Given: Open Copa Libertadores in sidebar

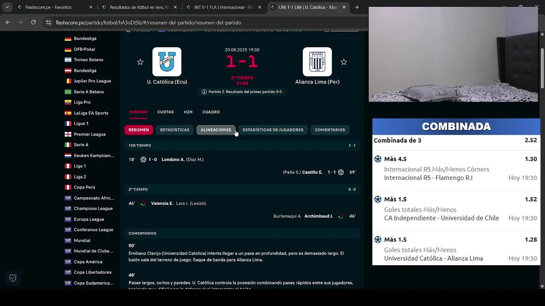Looking at the screenshot, I should click(x=93, y=272).
